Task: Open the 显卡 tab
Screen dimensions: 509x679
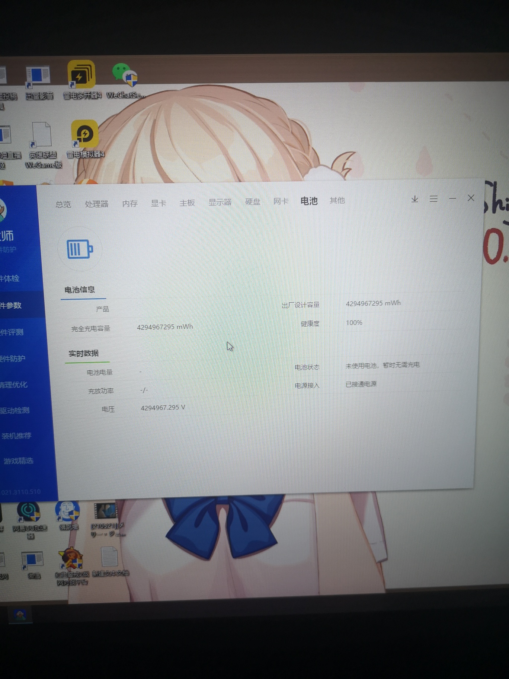Action: [159, 203]
